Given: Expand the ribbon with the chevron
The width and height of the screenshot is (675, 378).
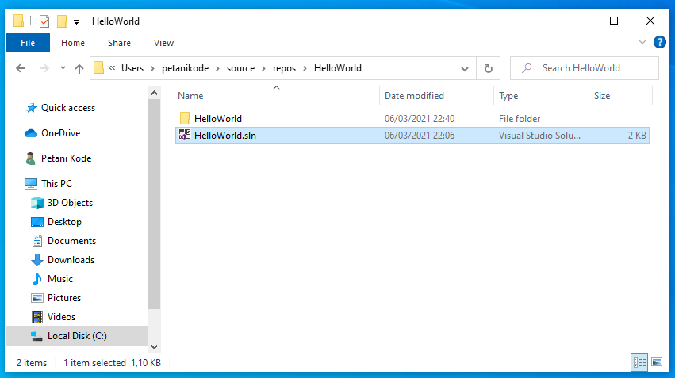Looking at the screenshot, I should (642, 42).
